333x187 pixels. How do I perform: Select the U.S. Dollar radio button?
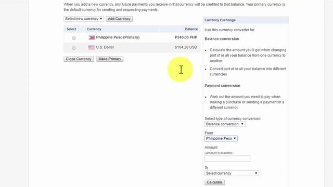click(74, 48)
